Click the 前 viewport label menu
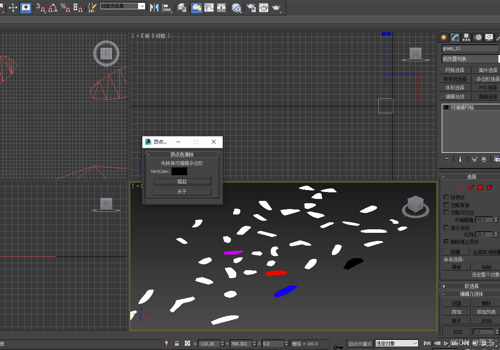Viewport: 500px width, 350px height. 147,36
